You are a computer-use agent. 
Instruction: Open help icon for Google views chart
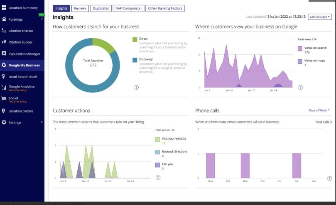[x=301, y=87]
